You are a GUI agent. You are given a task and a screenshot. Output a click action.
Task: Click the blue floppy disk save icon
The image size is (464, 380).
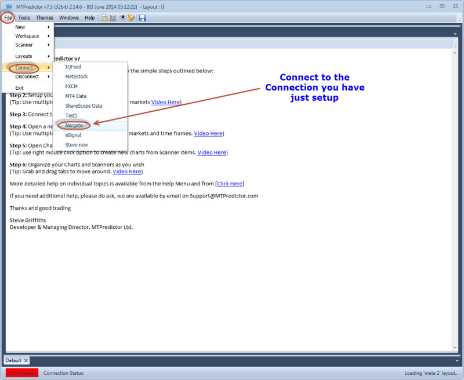tap(142, 18)
